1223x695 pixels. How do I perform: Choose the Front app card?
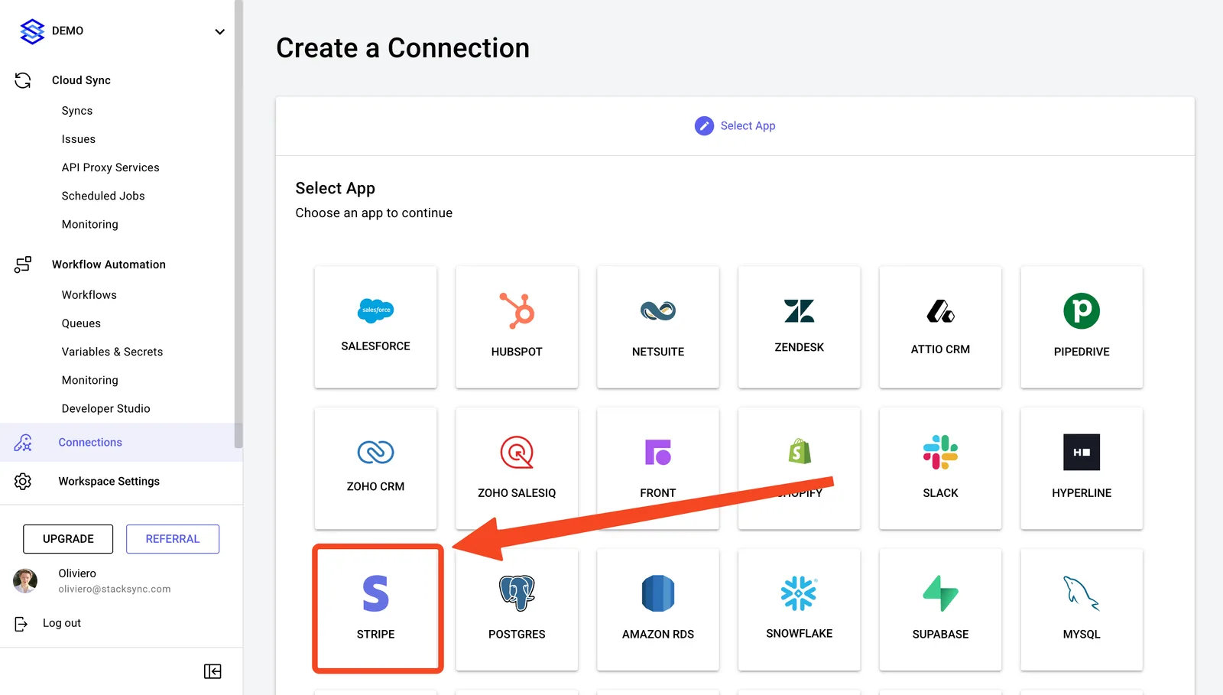point(658,468)
